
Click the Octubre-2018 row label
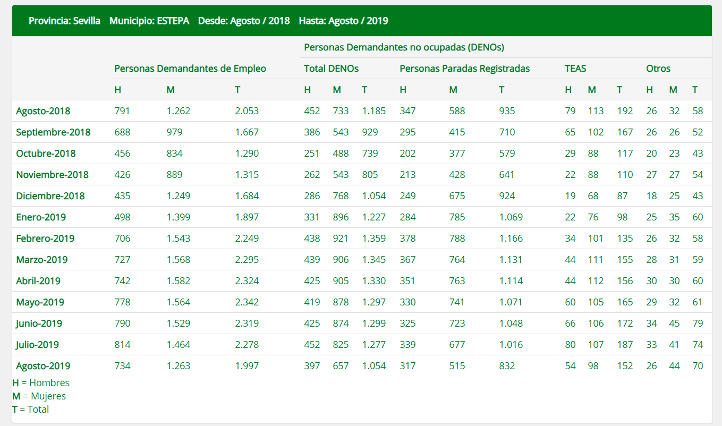(46, 154)
